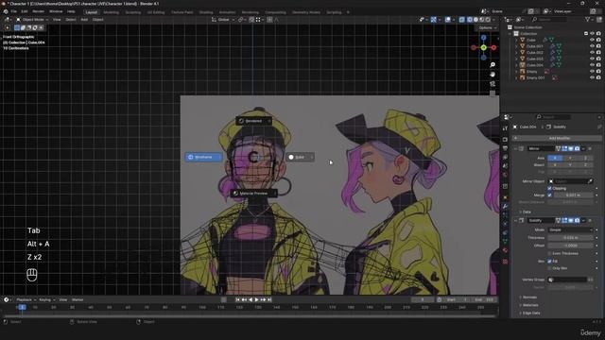605x340 pixels.
Task: Hide Cube.001 with its eye icon
Action: point(592,46)
